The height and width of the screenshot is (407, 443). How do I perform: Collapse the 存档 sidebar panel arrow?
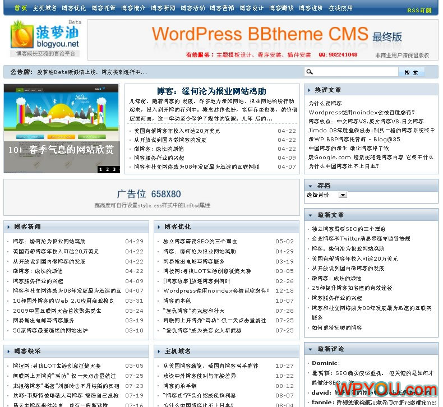pos(310,186)
